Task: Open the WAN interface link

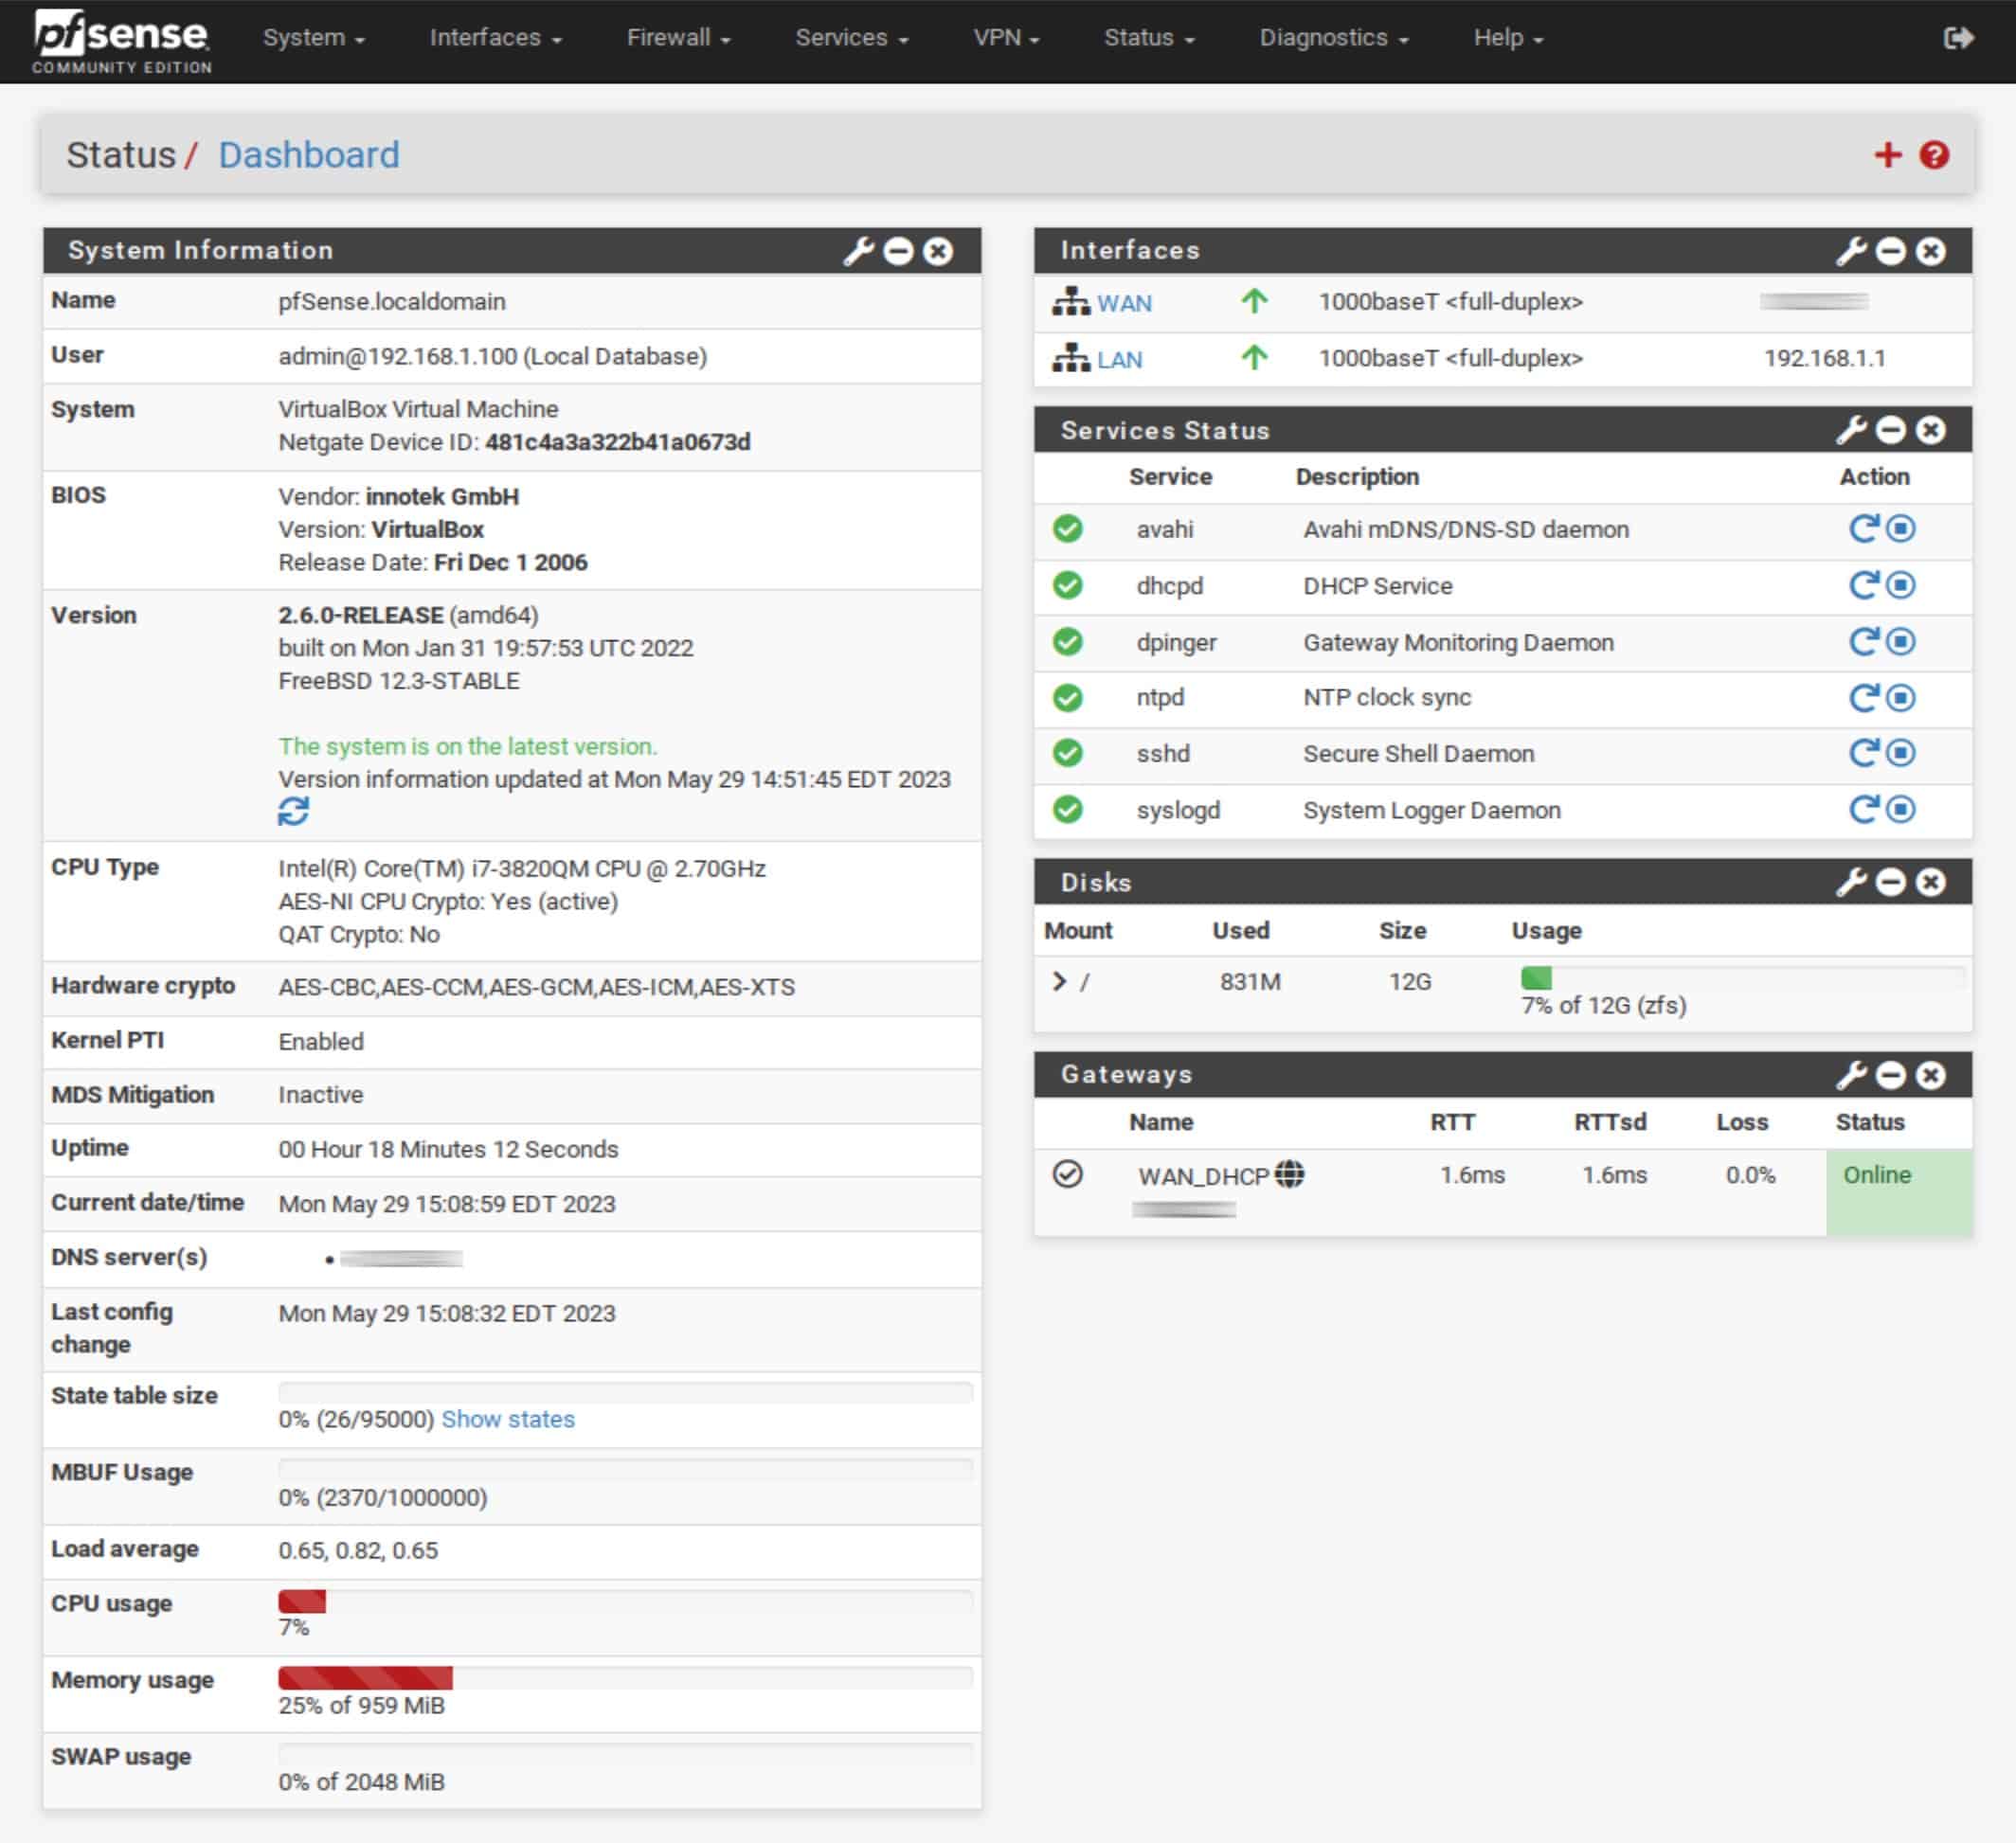Action: pos(1124,303)
